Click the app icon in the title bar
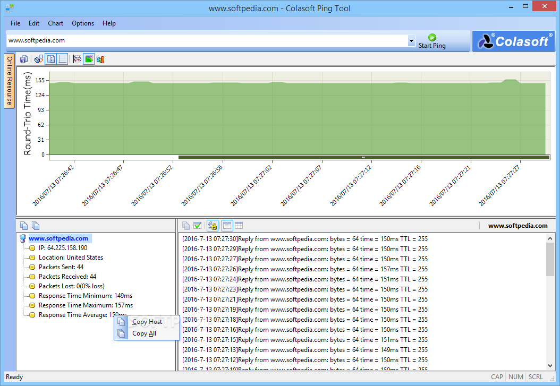560x386 pixels. (x=10, y=7)
